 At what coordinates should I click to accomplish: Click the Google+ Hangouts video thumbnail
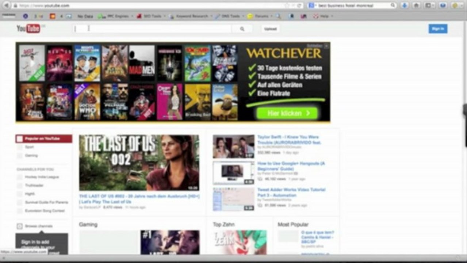[234, 173]
